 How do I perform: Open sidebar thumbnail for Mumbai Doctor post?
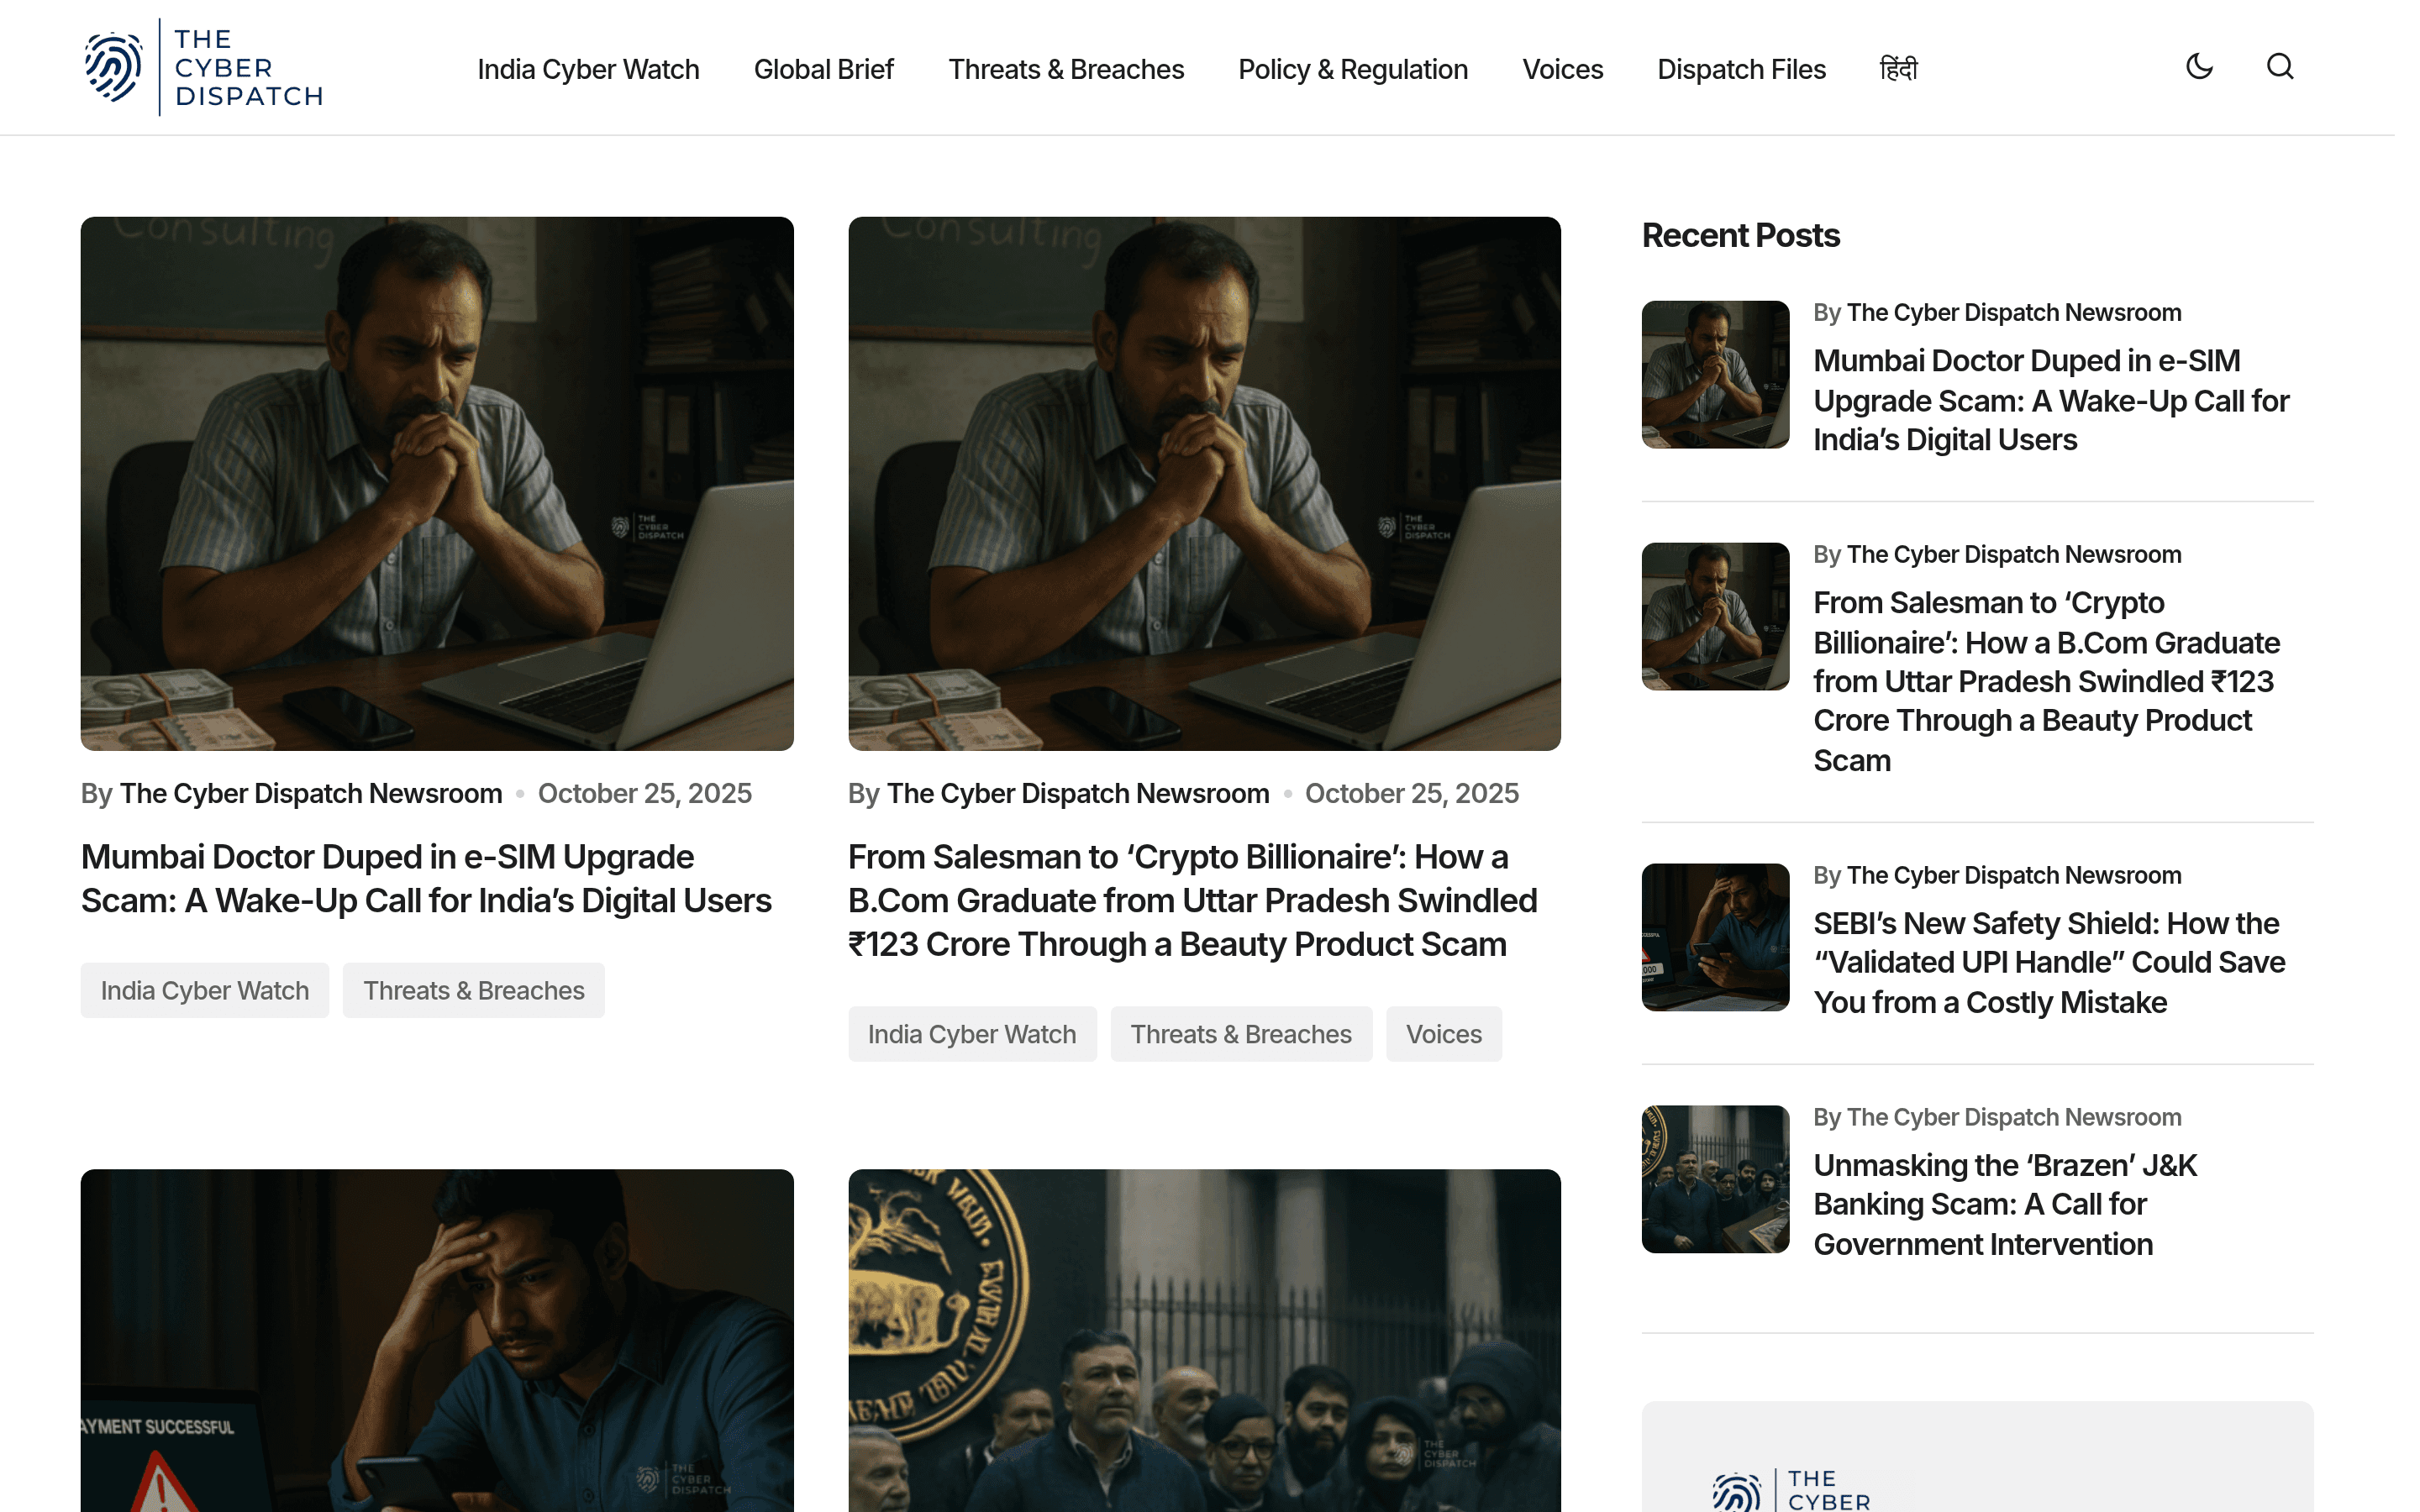point(1715,374)
